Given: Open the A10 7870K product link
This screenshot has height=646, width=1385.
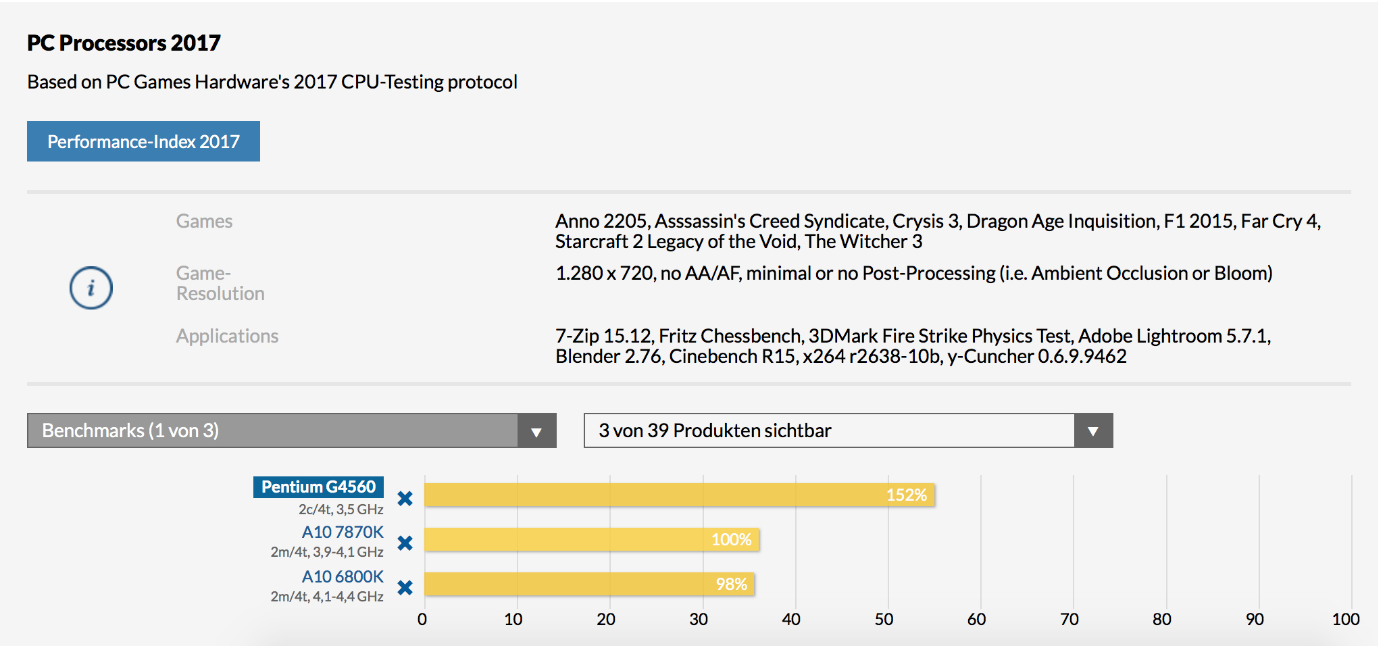Looking at the screenshot, I should tap(343, 532).
